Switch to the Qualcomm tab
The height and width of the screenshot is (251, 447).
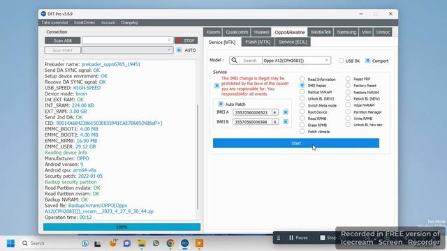[x=237, y=32]
